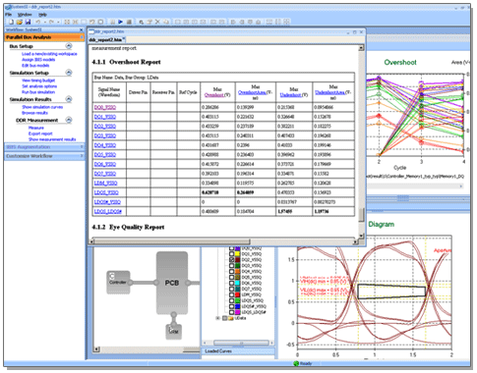Collapse the Bus Setup section chevron
Image resolution: width=477 pixels, height=373 pixels.
click(x=69, y=46)
